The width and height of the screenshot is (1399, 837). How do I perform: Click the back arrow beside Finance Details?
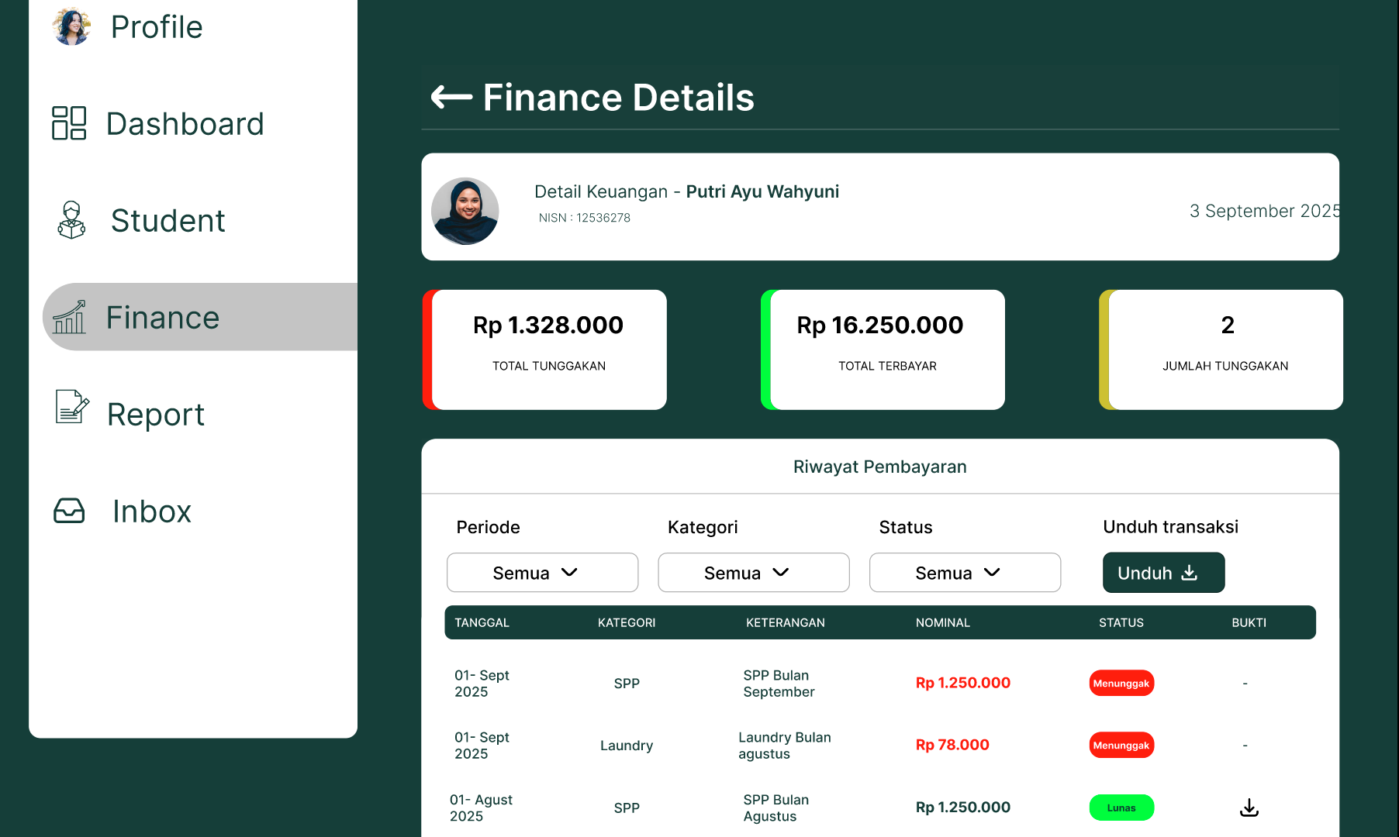[x=451, y=98]
